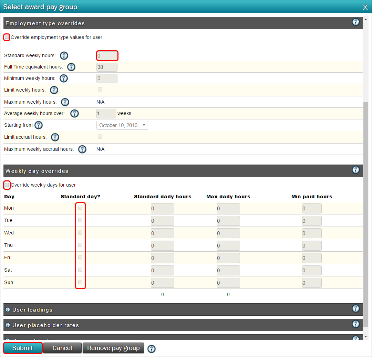
Task: Submit the award pay group
Action: [x=23, y=348]
